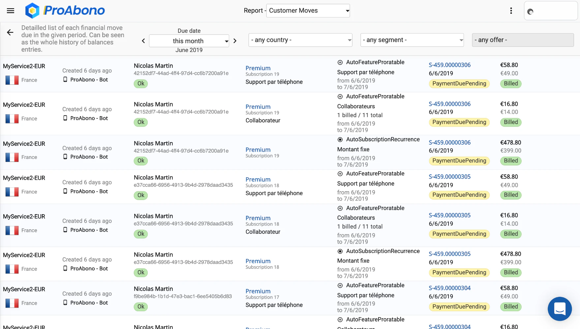Open invoice S-459.00000306 in €58.80 row
Screen dimensions: 580x329
click(449, 65)
